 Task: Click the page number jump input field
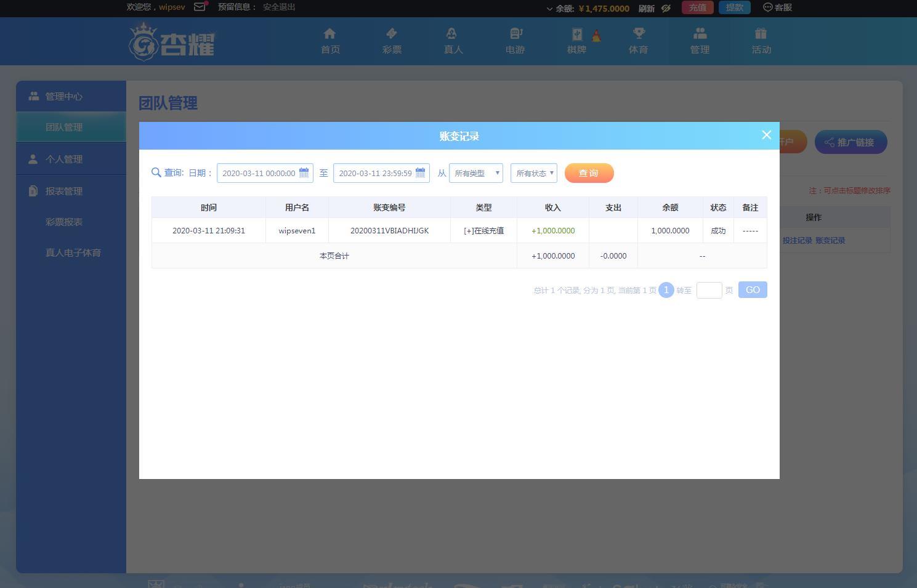709,290
